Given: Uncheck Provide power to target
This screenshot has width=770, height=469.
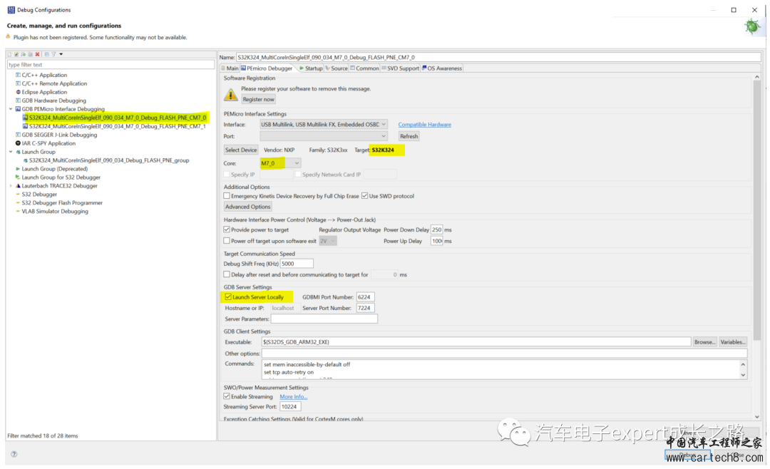Looking at the screenshot, I should click(x=227, y=230).
